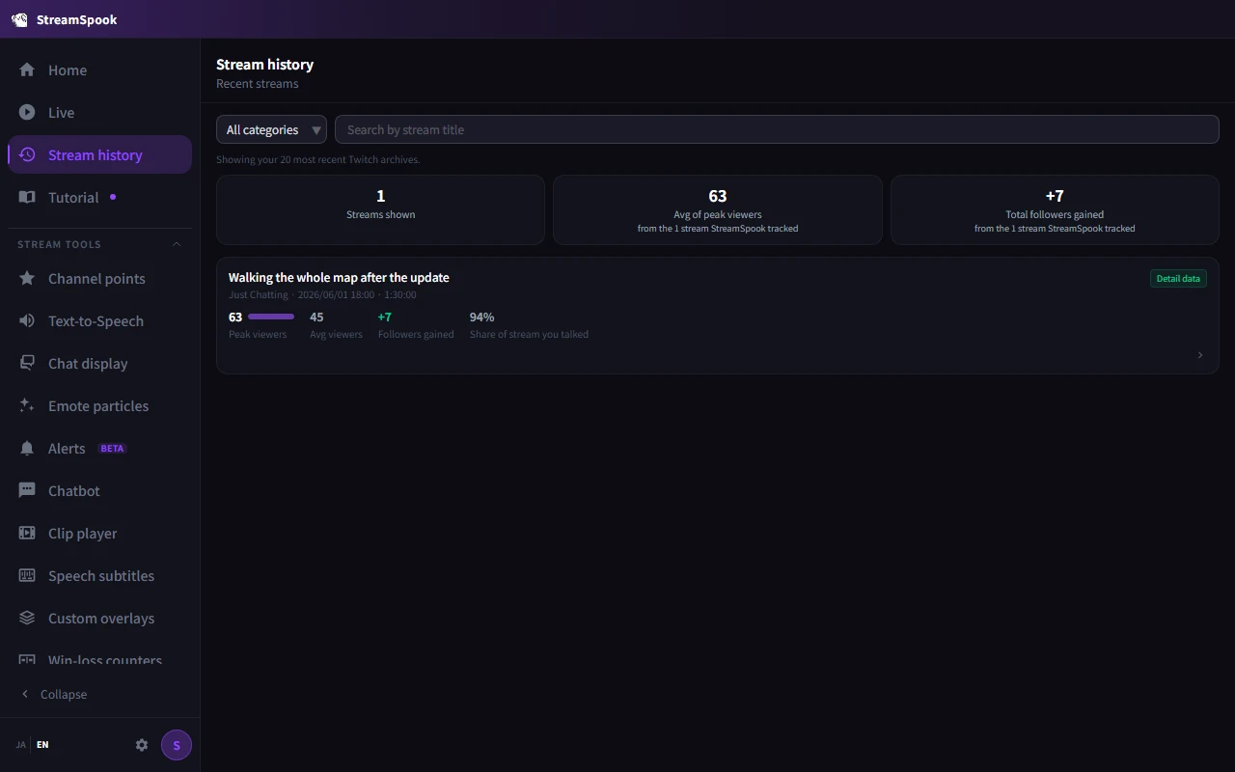Open stream details via the chevron arrow
This screenshot has width=1235, height=772.
[x=1200, y=355]
